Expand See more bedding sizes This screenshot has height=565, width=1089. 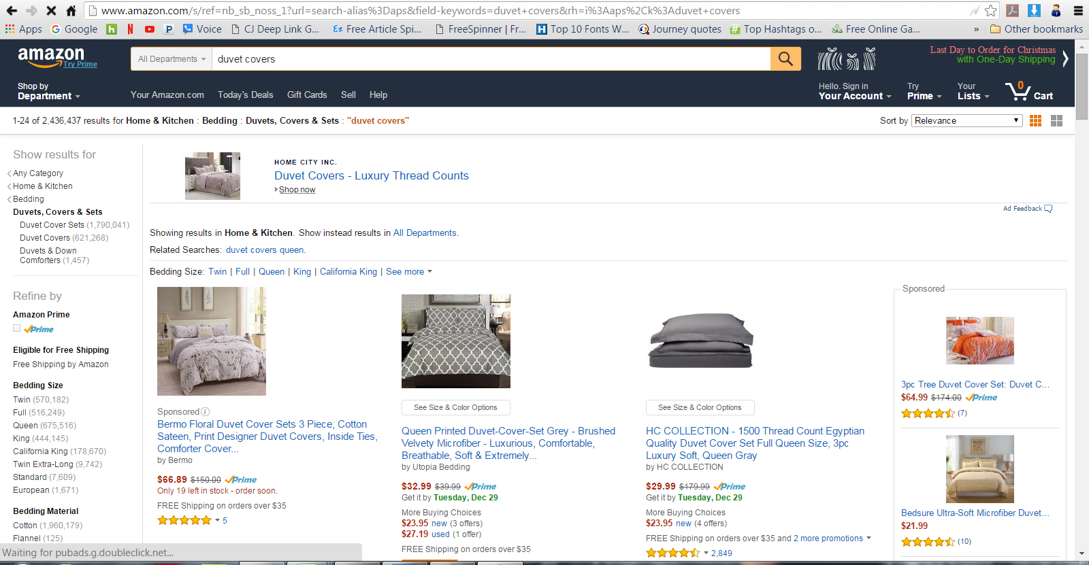tap(408, 271)
